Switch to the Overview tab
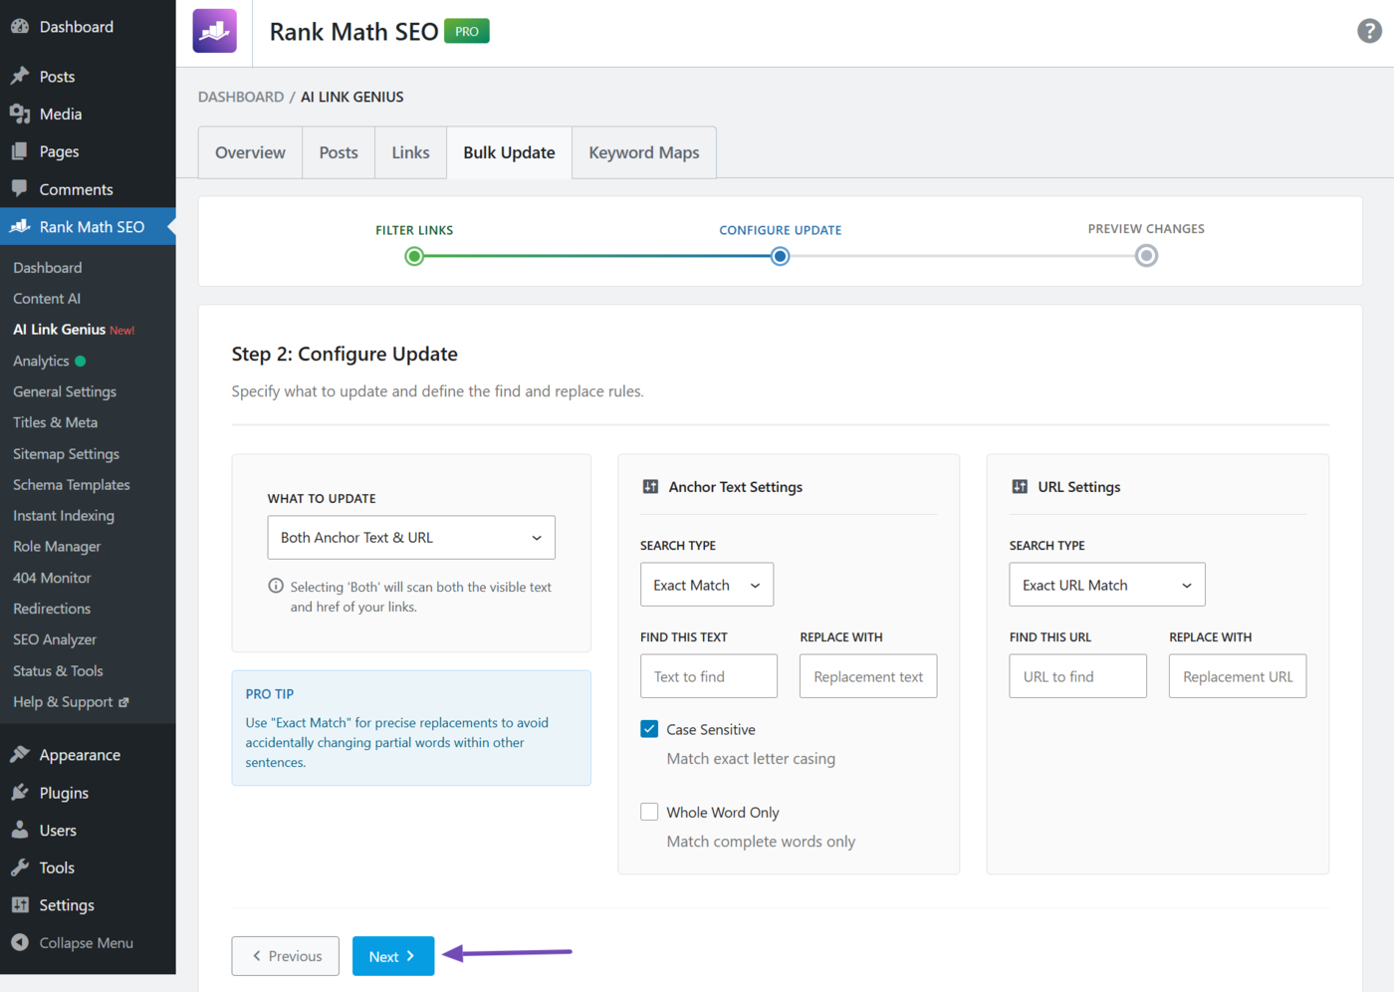Screen dimensions: 1394x992 tap(250, 152)
